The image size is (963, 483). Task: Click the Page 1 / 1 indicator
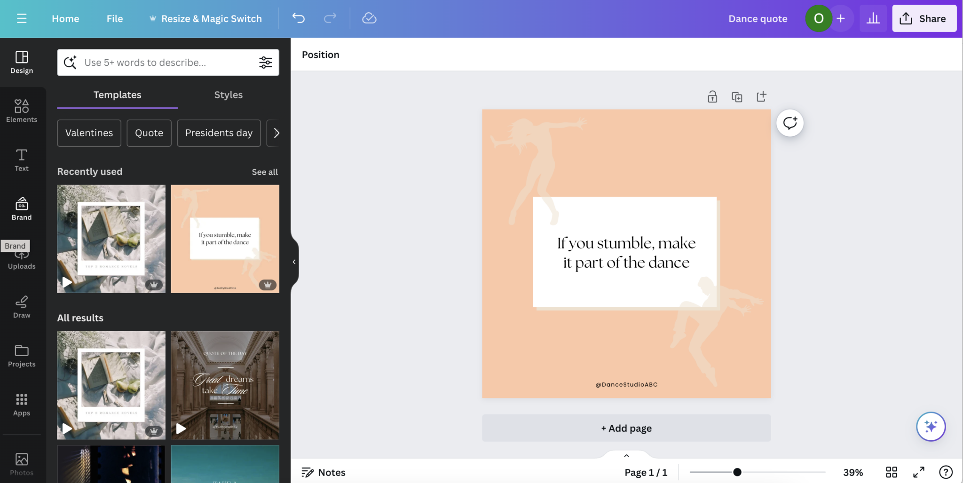point(646,472)
